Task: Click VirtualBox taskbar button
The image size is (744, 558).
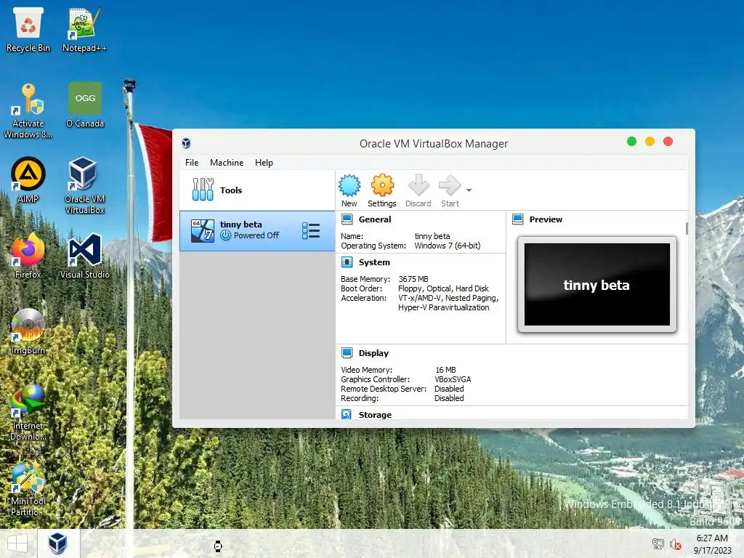Action: (58, 543)
